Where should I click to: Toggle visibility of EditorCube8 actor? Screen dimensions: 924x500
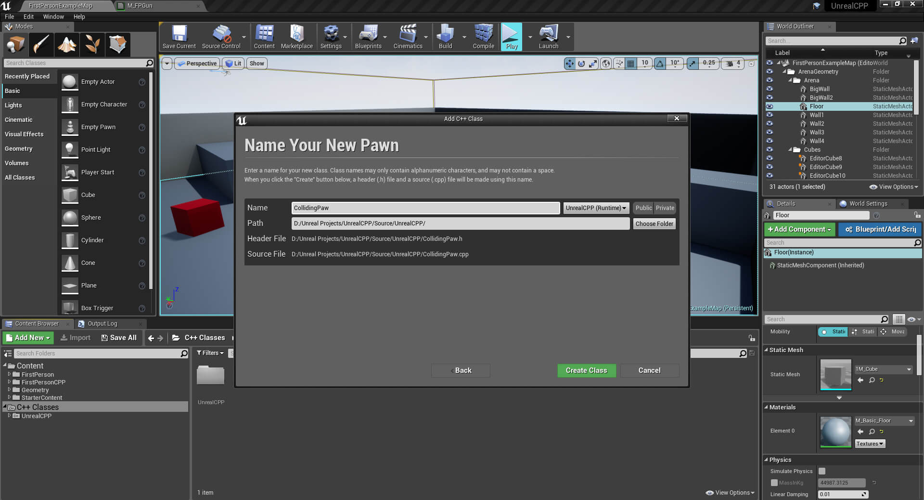770,158
